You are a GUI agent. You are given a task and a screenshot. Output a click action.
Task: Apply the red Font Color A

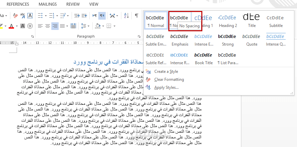coord(11,26)
